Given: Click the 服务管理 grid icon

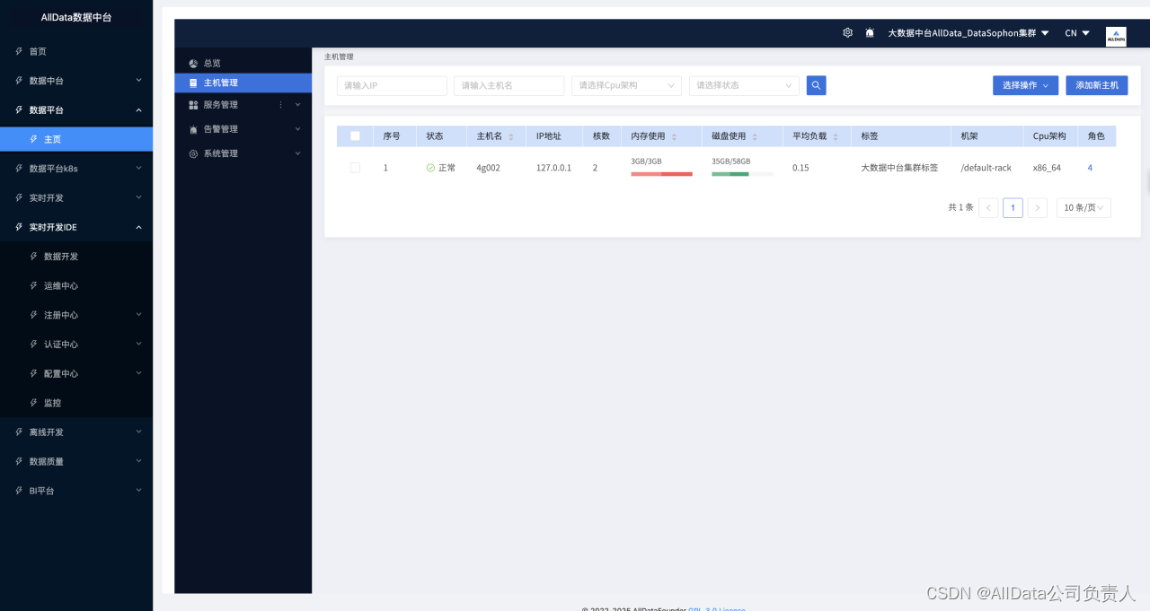Looking at the screenshot, I should pos(193,105).
